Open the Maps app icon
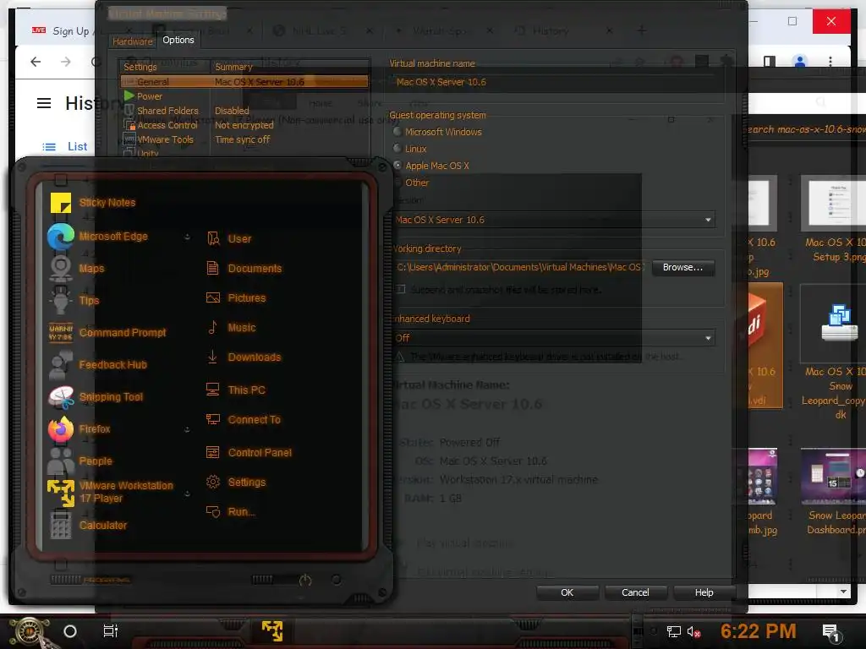 click(61, 269)
